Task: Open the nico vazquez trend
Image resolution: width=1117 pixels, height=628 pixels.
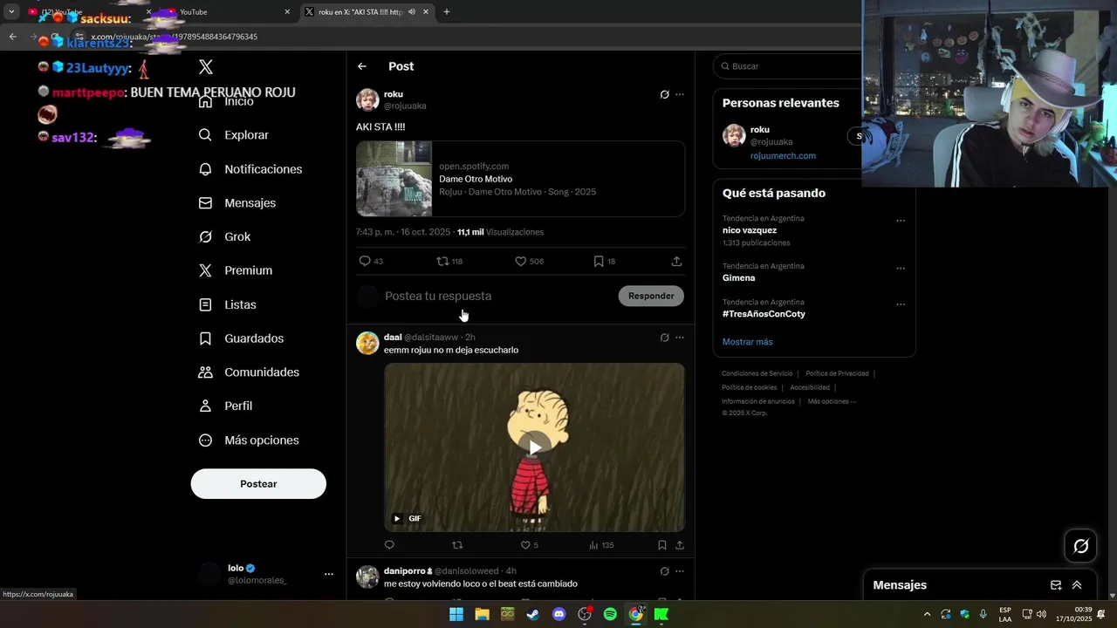Action: (x=750, y=230)
